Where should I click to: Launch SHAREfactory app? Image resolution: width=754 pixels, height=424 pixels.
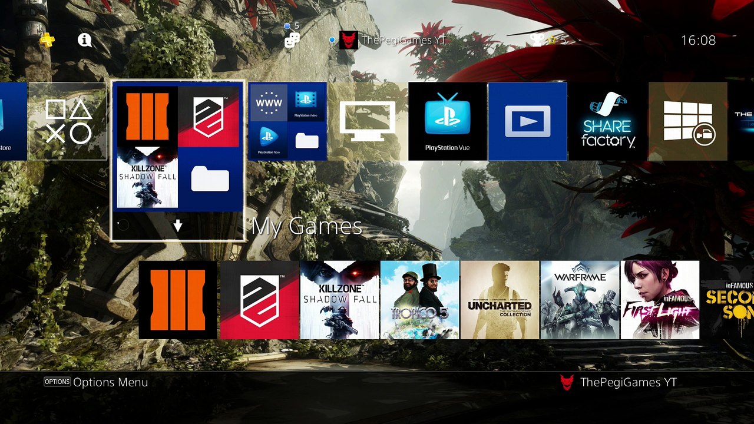pyautogui.click(x=608, y=121)
